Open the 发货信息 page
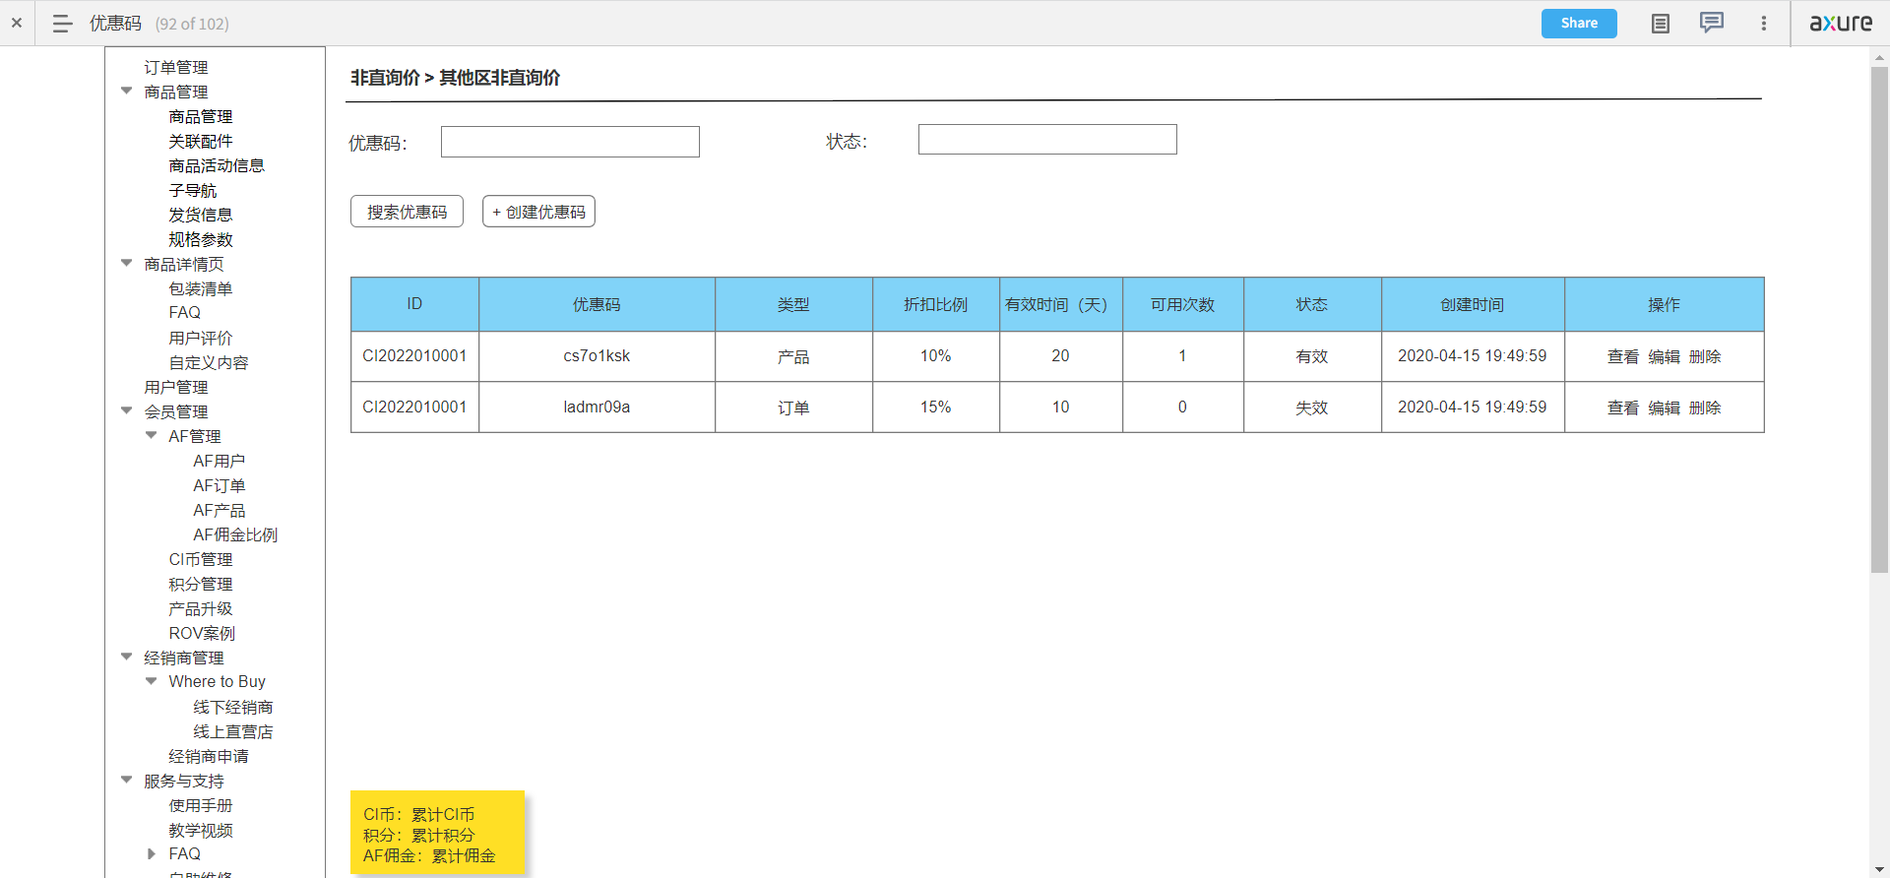 tap(201, 215)
